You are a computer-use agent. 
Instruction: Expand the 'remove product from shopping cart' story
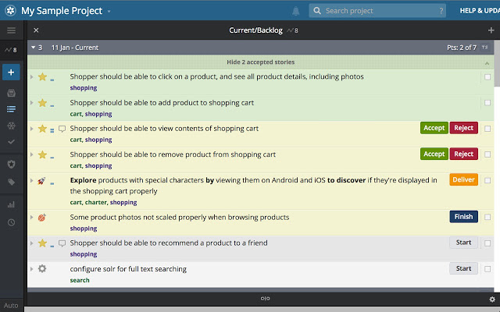point(31,154)
